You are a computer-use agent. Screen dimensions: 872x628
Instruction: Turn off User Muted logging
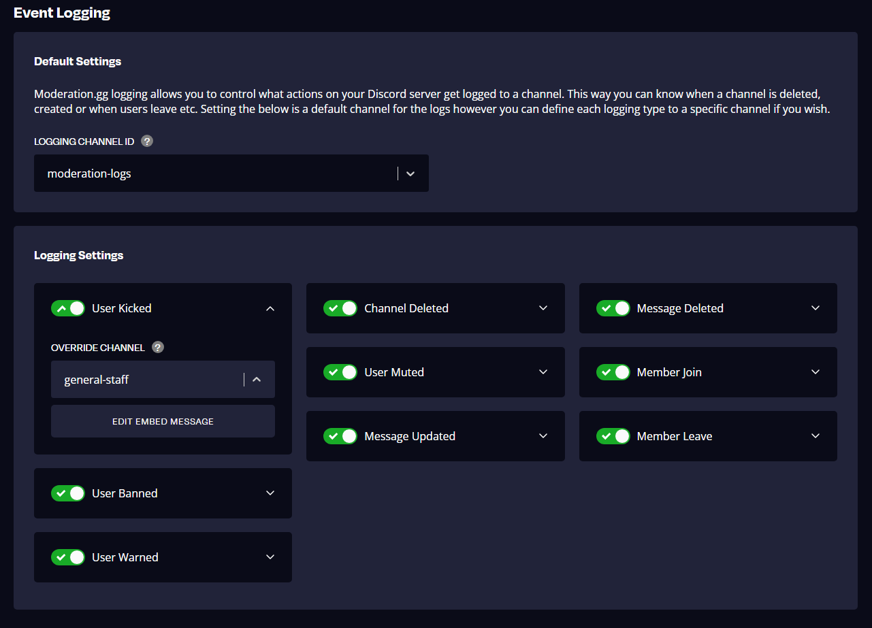340,372
